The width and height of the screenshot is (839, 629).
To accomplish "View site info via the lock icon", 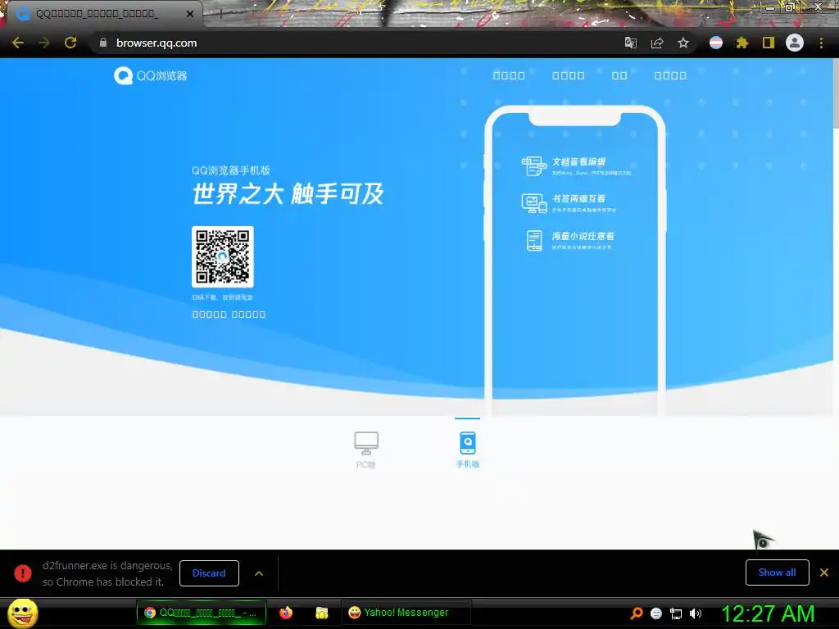I will (103, 43).
